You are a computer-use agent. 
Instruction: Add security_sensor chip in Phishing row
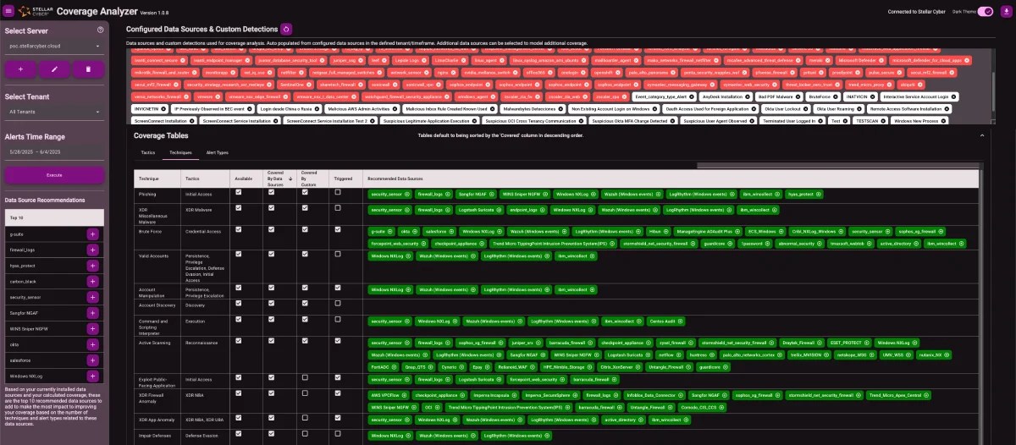point(407,194)
